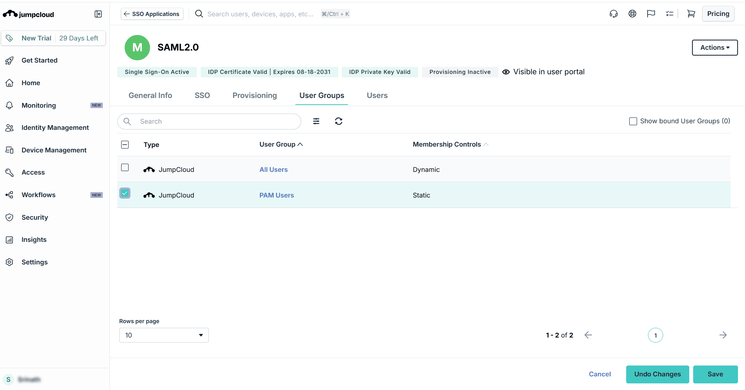
Task: Open the Actions dropdown
Action: coord(715,47)
